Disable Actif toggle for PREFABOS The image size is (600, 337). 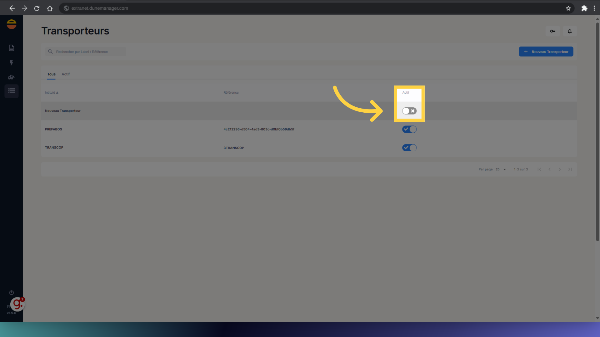[x=409, y=129]
